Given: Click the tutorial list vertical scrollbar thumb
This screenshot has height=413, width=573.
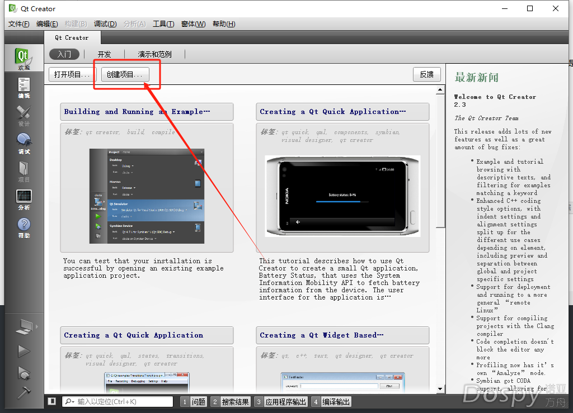Looking at the screenshot, I should [440, 160].
